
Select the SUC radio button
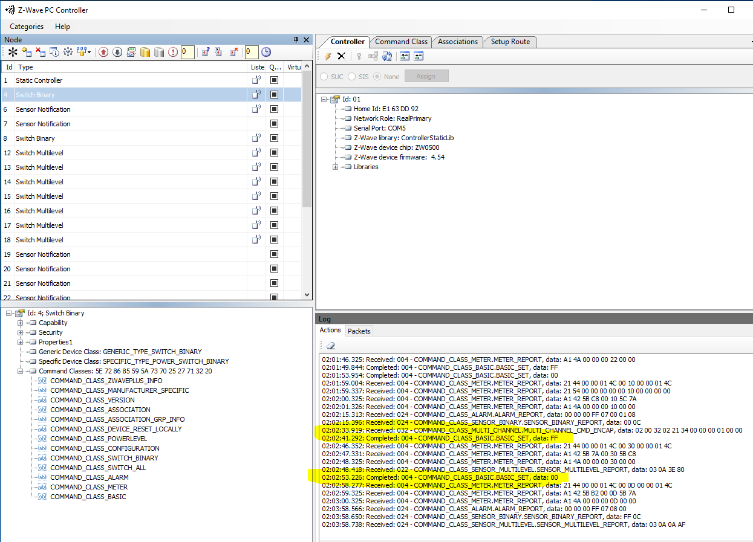325,77
